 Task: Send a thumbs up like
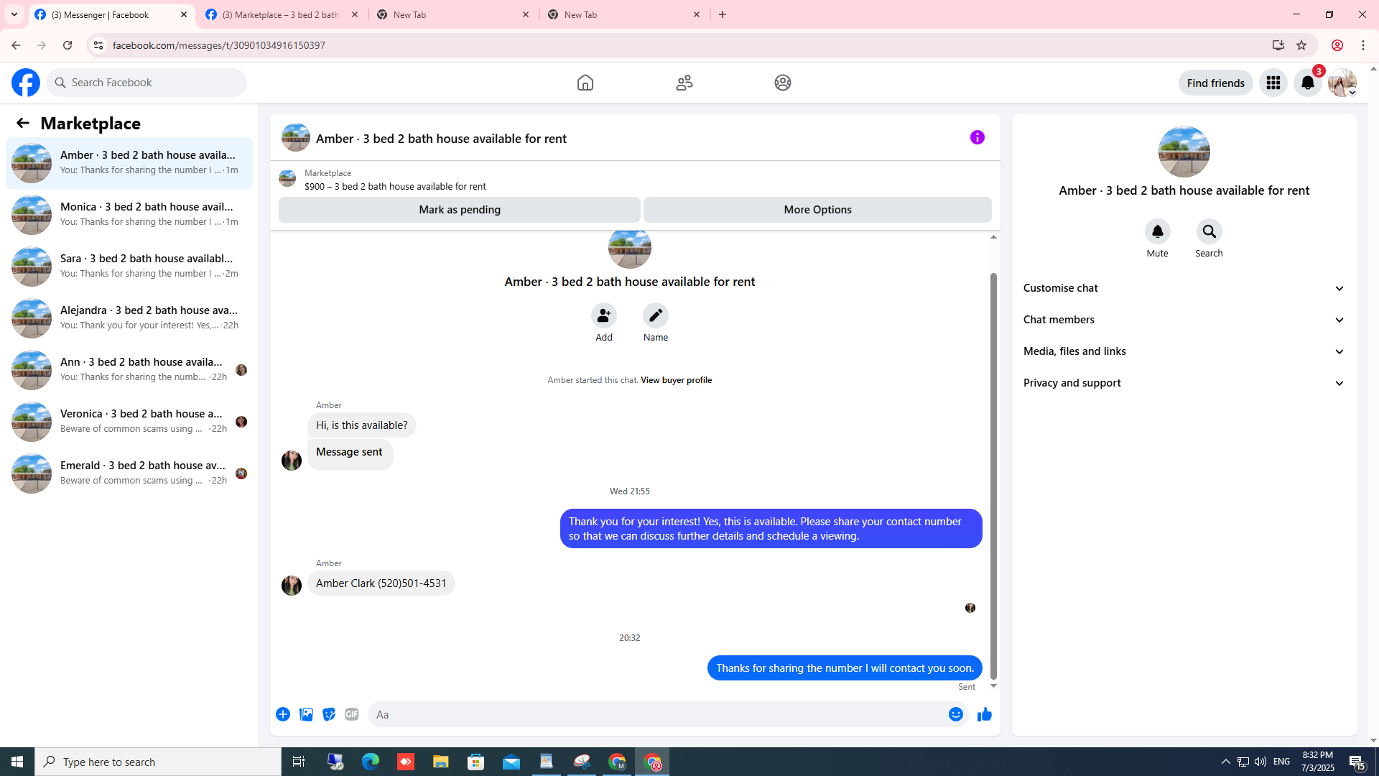point(984,714)
